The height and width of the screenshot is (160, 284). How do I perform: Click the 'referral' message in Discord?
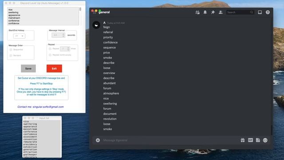pyautogui.click(x=108, y=32)
